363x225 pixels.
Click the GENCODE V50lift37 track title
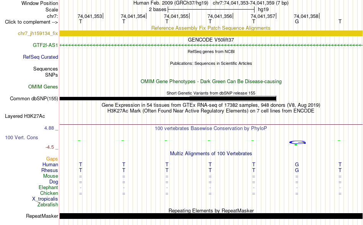(211, 40)
